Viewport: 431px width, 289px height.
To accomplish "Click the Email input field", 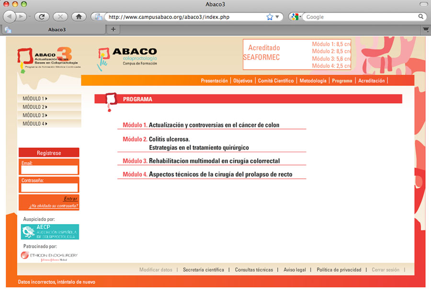I will click(x=49, y=170).
